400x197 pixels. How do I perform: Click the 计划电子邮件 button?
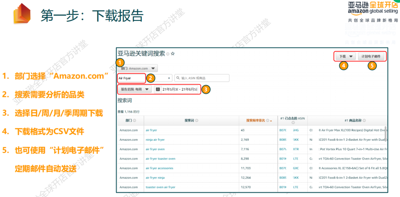click(x=371, y=57)
